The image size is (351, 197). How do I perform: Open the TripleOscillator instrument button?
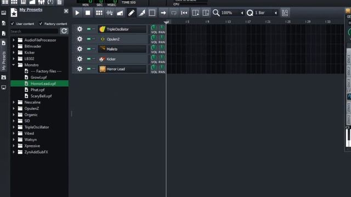click(122, 29)
